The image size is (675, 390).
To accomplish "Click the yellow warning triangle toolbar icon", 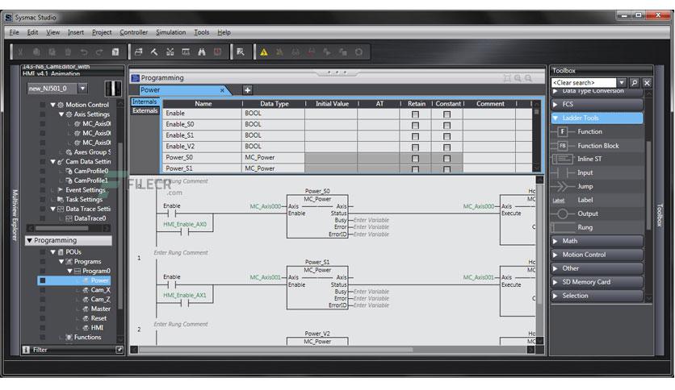I will pos(264,52).
